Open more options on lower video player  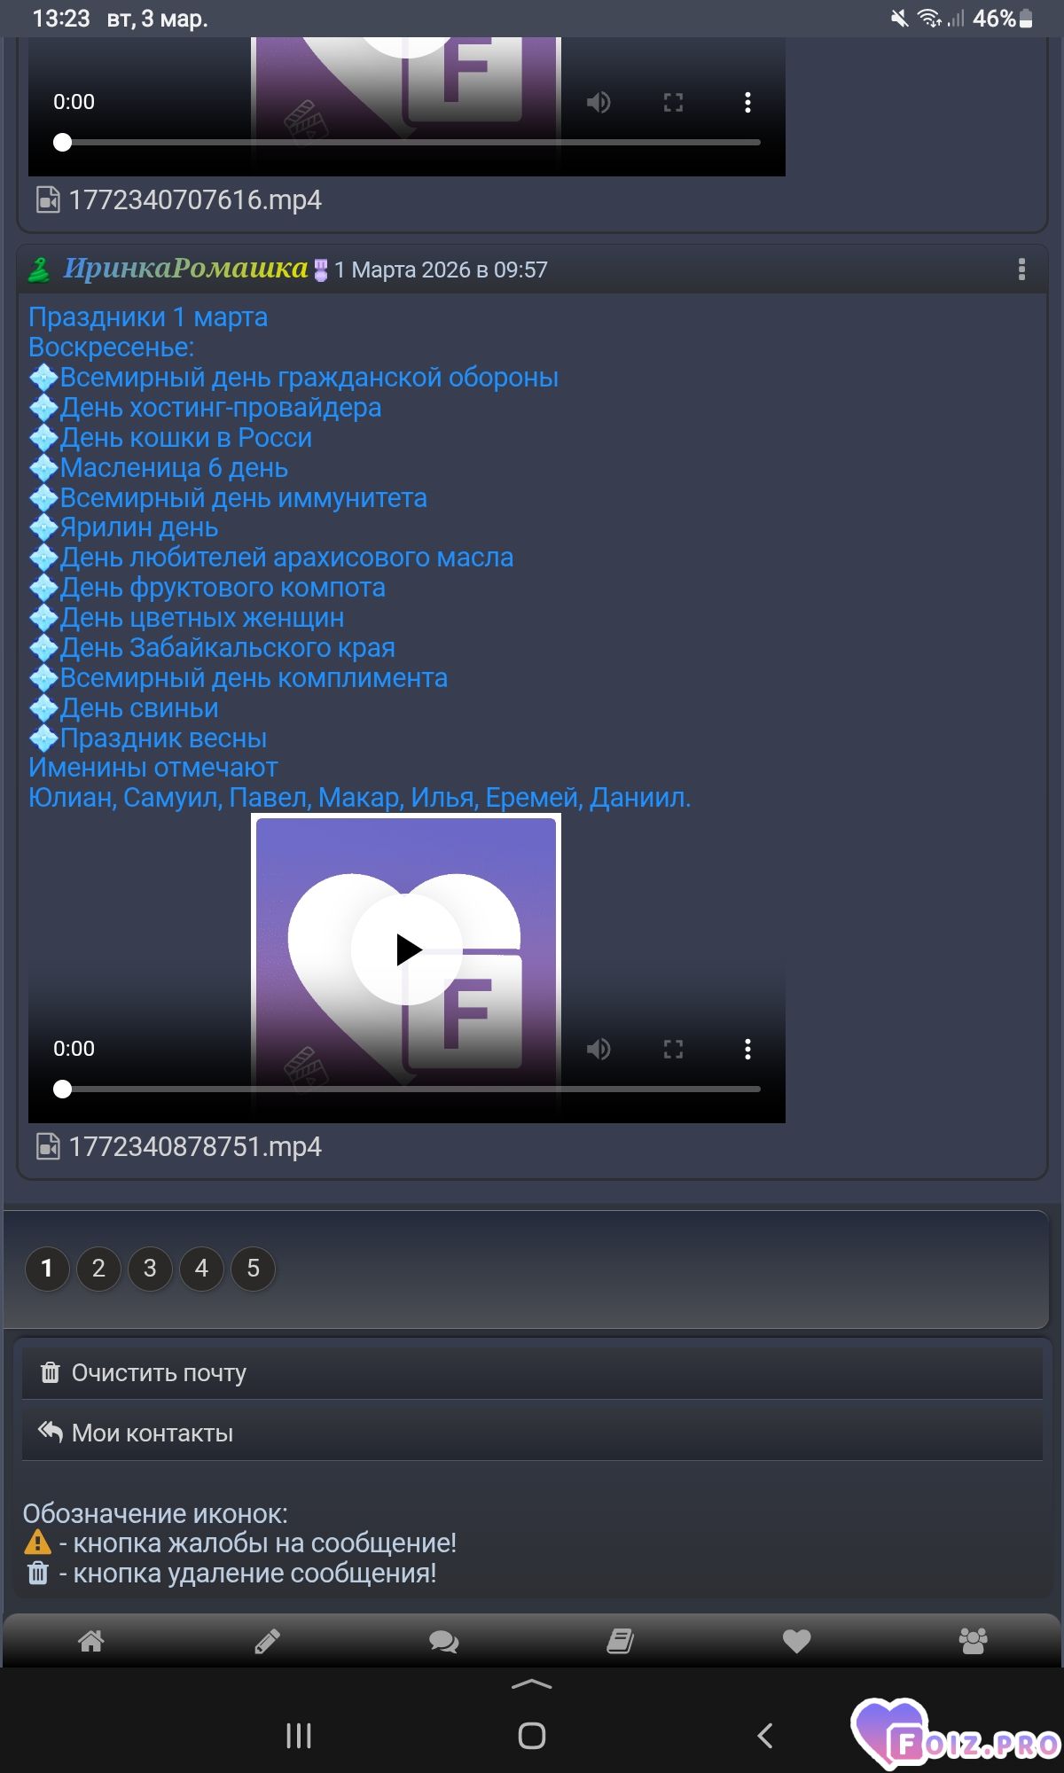(747, 1050)
